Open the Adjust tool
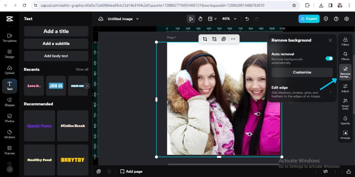Viewport: 355px width, 177px height. pos(345,88)
